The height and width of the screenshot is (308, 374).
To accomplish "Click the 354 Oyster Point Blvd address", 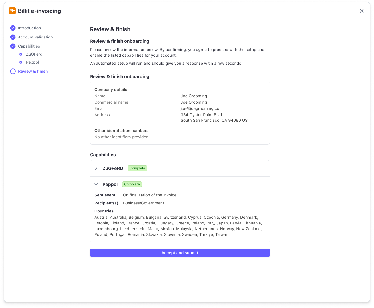I will coord(201,115).
